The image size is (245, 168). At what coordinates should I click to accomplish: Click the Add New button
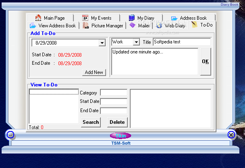pos(94,72)
